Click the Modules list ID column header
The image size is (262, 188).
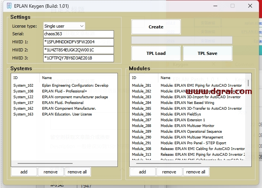tap(144, 78)
